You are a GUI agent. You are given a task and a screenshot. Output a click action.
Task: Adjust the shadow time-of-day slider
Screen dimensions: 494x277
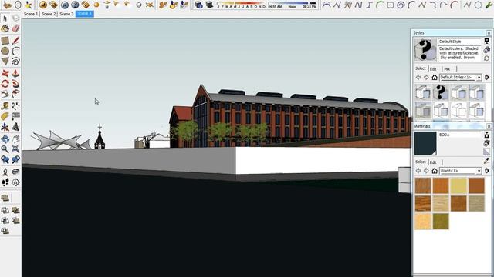(292, 5)
